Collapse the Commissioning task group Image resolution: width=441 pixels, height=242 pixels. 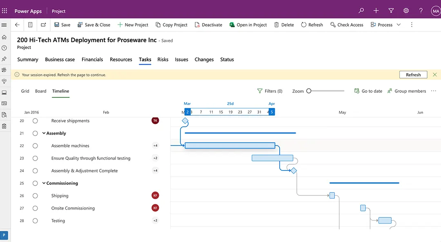pyautogui.click(x=44, y=184)
